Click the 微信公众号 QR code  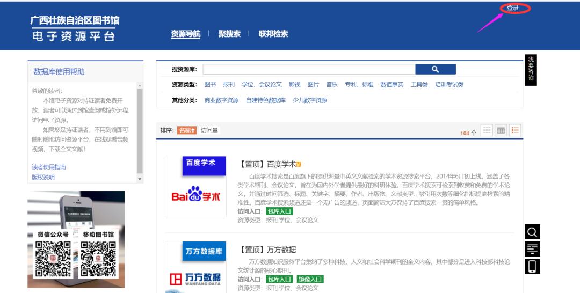coord(53,259)
